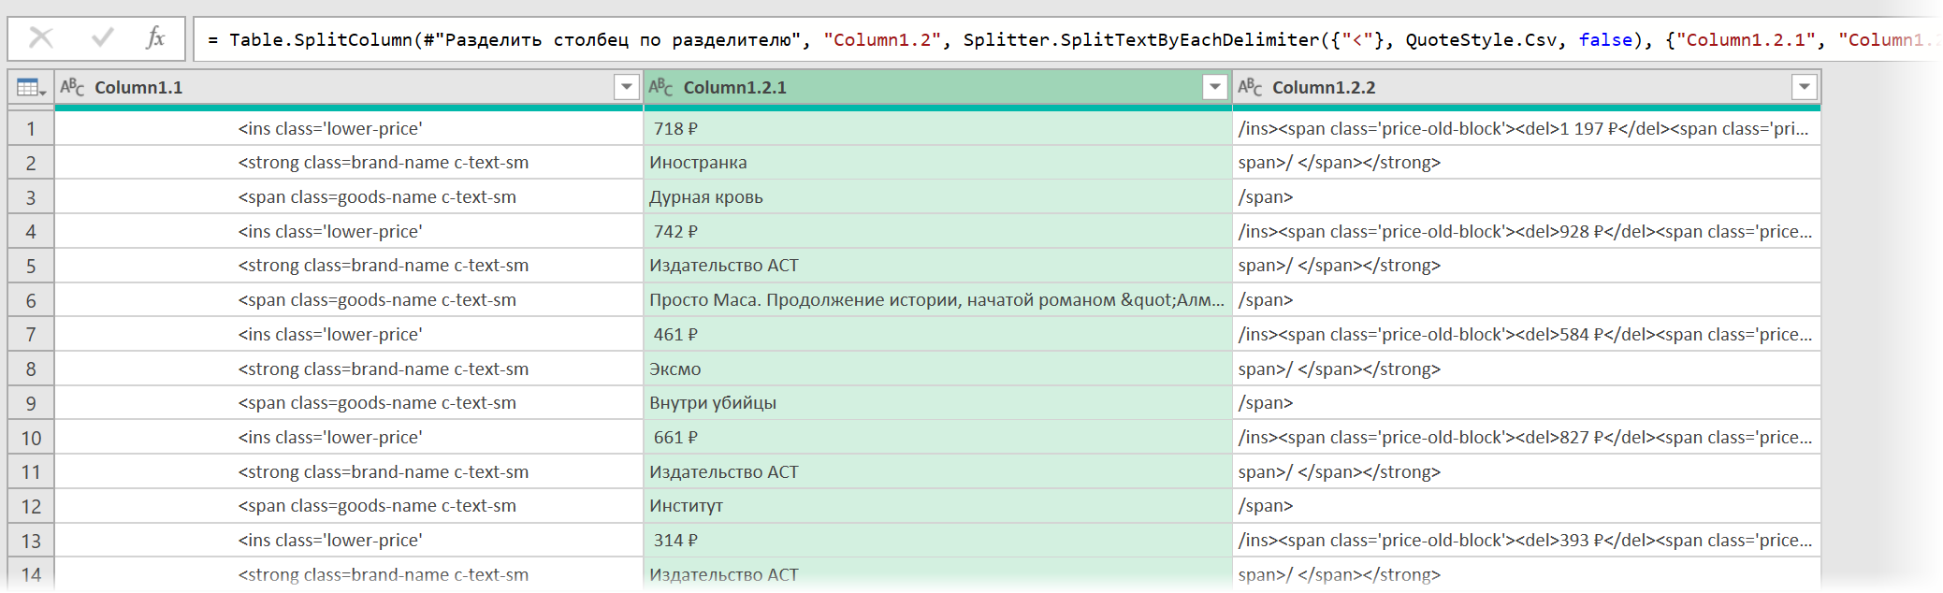This screenshot has height=593, width=1943.
Task: Click the cell containing 'Дурная кровь'
Action: [x=937, y=197]
